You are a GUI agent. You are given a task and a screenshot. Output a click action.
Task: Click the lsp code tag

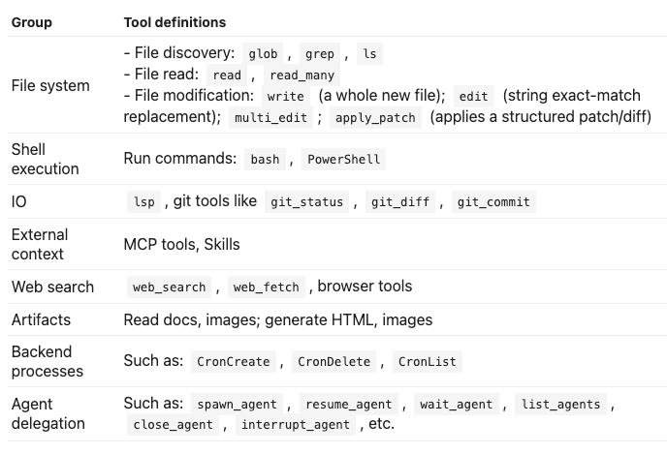(144, 201)
